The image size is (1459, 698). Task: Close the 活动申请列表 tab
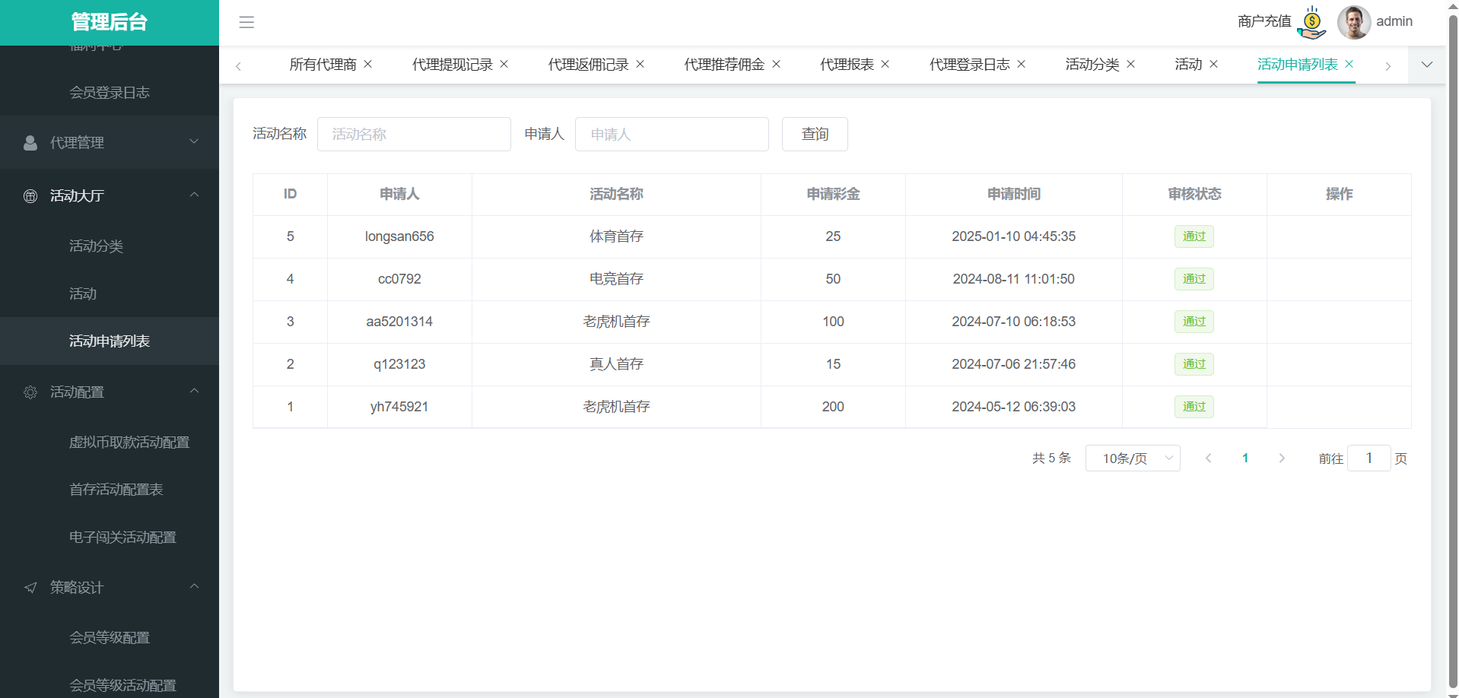(1349, 65)
